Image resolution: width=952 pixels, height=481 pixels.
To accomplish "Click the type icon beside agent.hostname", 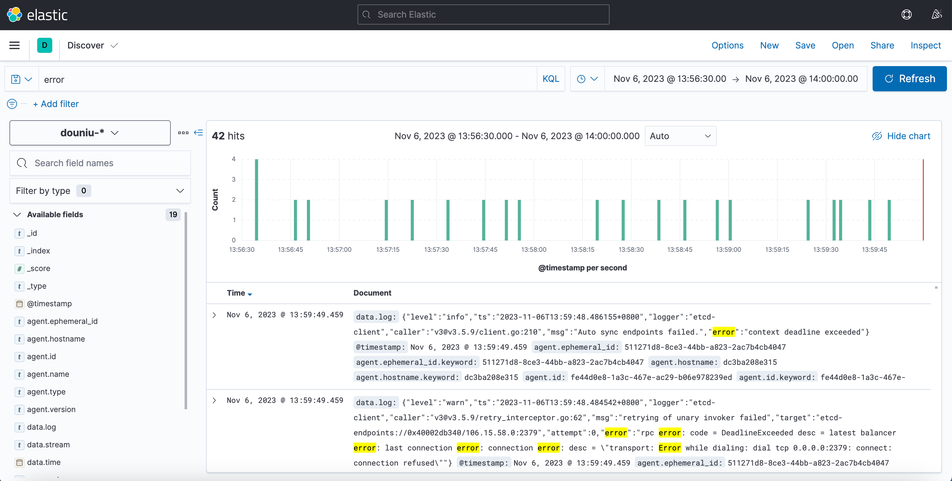I will click(x=19, y=339).
